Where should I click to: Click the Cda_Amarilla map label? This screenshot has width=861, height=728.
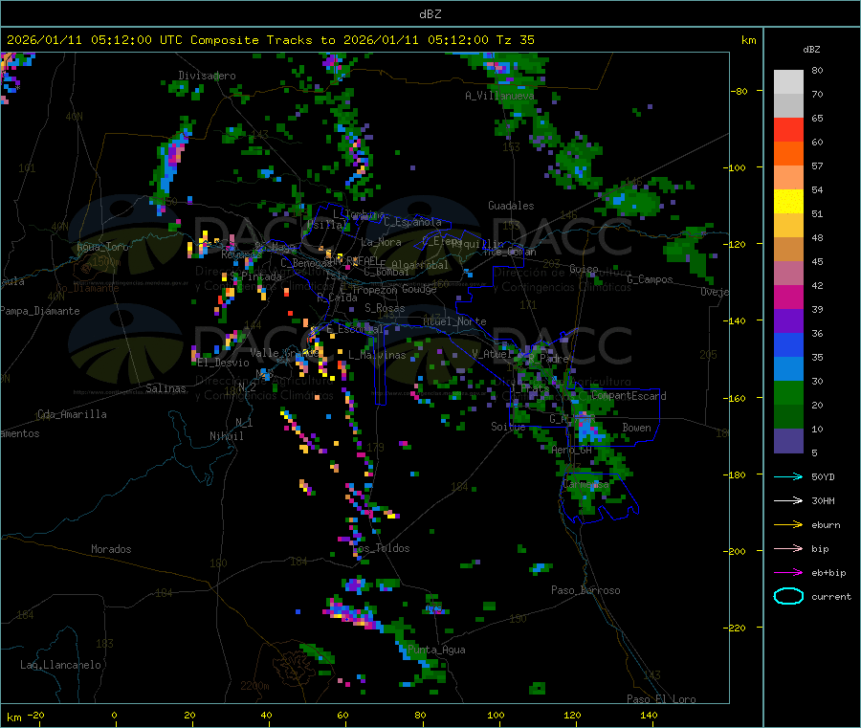[x=72, y=414]
